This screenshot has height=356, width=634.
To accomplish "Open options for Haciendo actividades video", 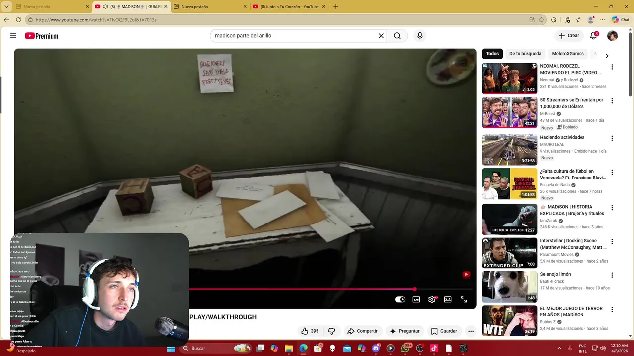I will point(612,138).
